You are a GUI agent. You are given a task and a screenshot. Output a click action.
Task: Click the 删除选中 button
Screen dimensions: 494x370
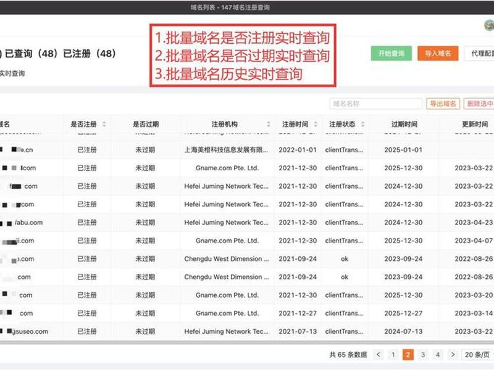pos(479,104)
